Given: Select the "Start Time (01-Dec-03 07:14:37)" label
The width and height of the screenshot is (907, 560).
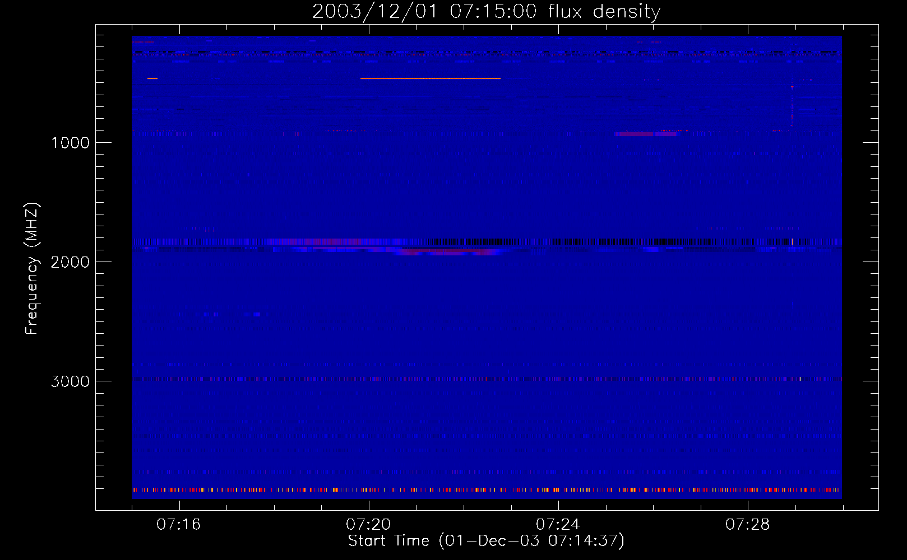Looking at the screenshot, I should point(486,541).
